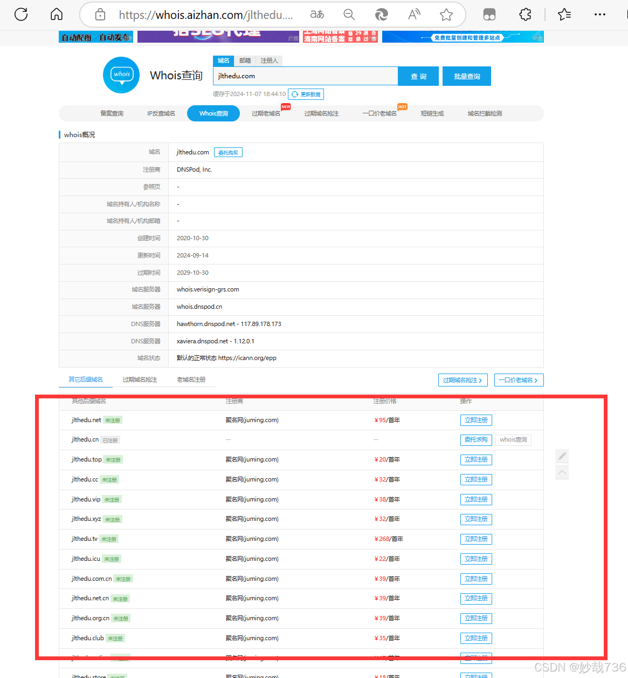Click the xaviera.dnspod.net DNS server entry
Viewport: 628px width, 678px height.
coord(216,341)
